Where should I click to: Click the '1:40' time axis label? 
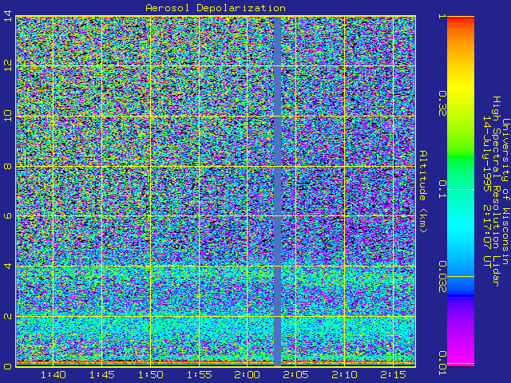point(53,374)
